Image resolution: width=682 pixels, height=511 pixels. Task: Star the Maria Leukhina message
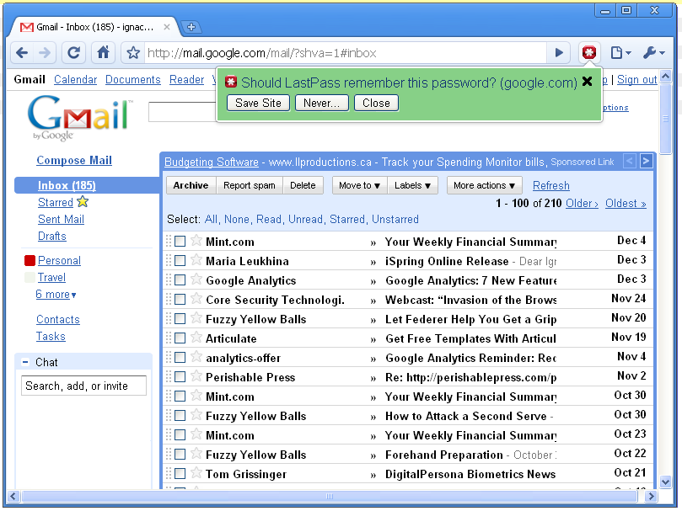pos(196,260)
